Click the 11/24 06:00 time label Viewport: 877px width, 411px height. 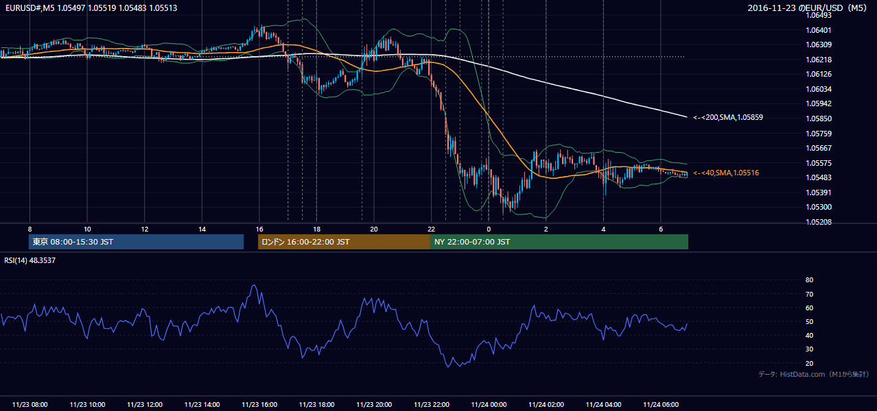click(x=661, y=405)
